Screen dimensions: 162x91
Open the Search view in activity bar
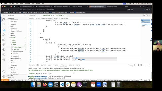[4, 25]
